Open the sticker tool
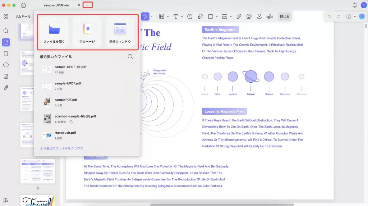Viewport: 368px width, 206px height. [x=249, y=17]
